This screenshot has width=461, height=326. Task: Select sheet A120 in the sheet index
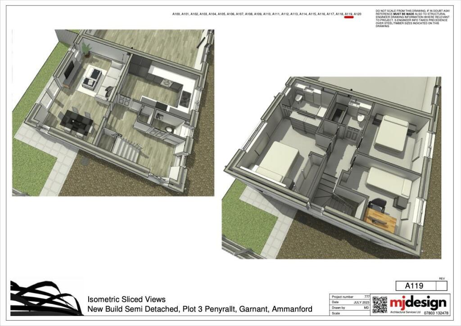pos(357,14)
